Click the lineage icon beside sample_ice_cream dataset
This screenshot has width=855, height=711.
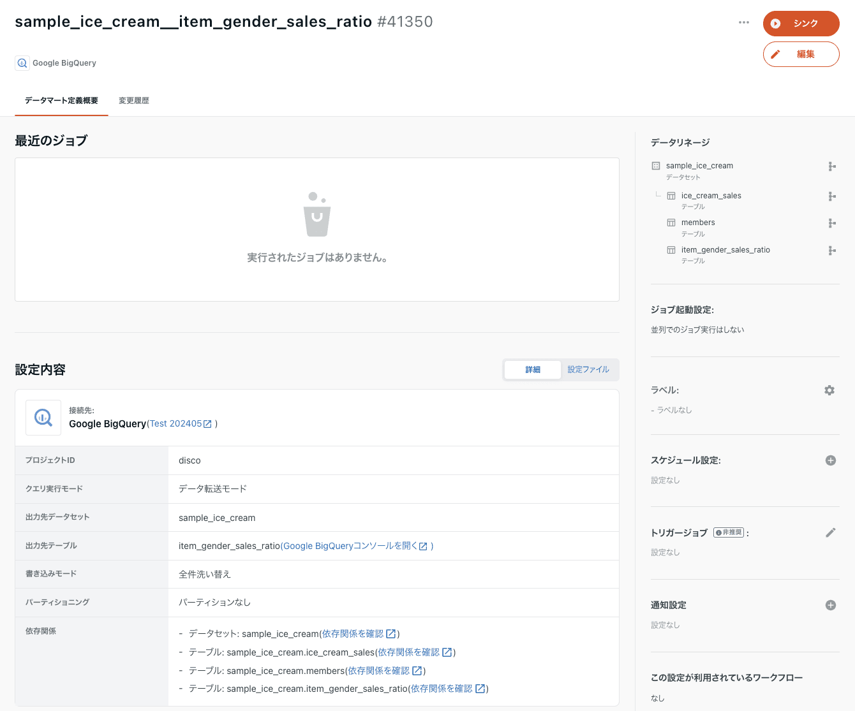coord(832,166)
